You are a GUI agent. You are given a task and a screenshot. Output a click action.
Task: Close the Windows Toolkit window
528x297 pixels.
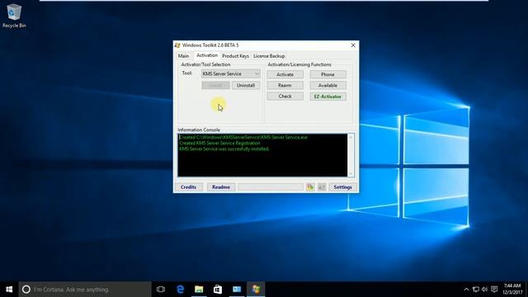point(353,45)
